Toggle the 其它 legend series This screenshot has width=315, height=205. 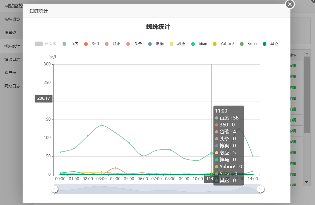pyautogui.click(x=270, y=44)
